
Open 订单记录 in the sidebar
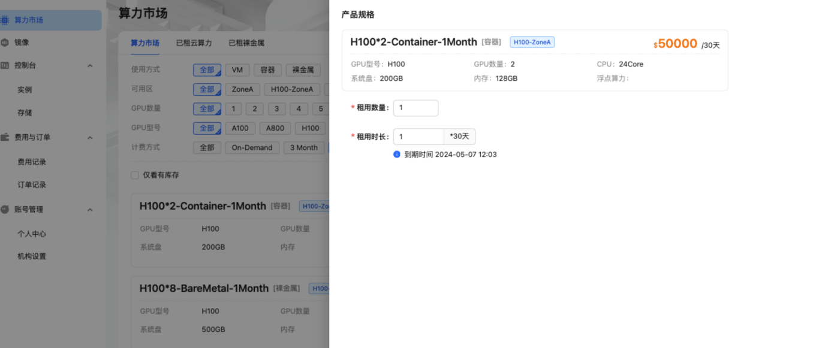tap(32, 184)
